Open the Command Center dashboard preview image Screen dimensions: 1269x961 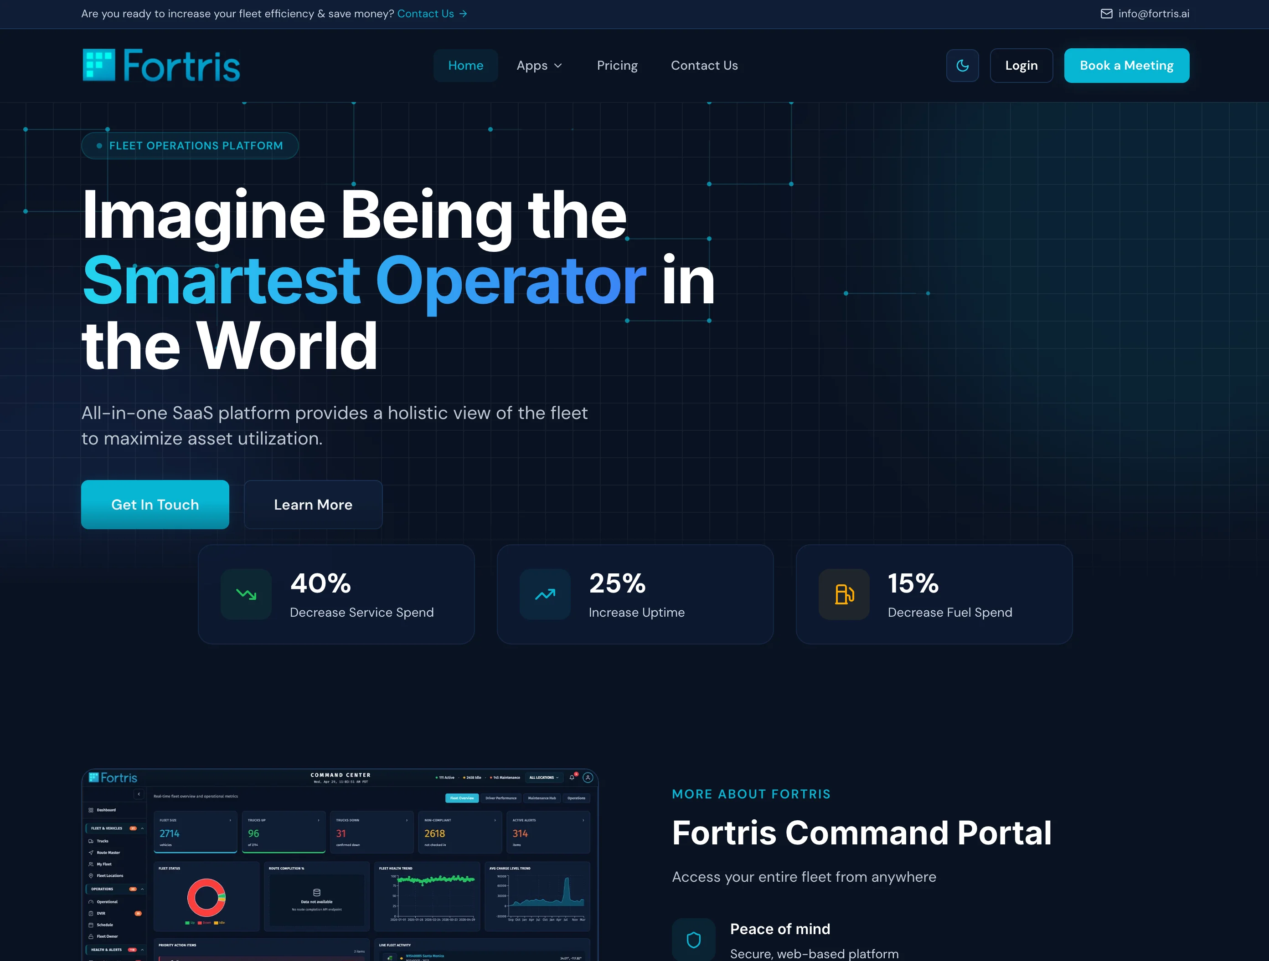pos(340,864)
